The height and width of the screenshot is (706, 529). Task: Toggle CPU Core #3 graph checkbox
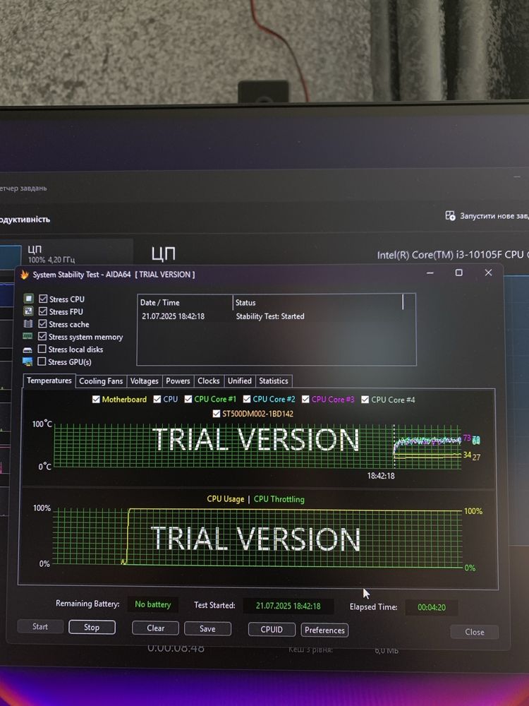(x=306, y=400)
